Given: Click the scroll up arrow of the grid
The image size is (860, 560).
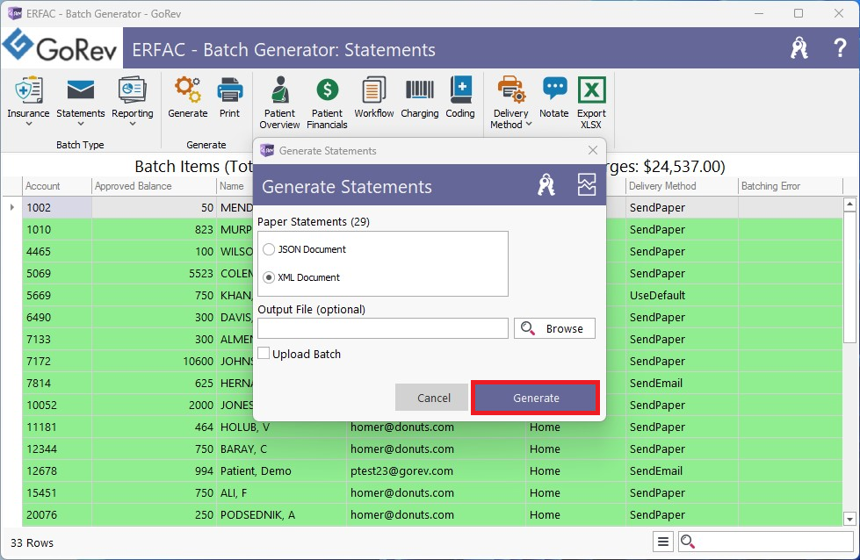Looking at the screenshot, I should 849,205.
